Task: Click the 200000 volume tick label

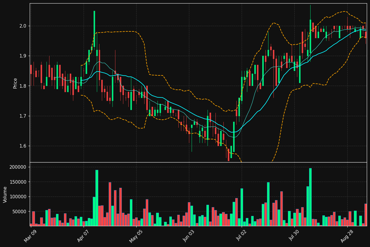Action: 18,167
